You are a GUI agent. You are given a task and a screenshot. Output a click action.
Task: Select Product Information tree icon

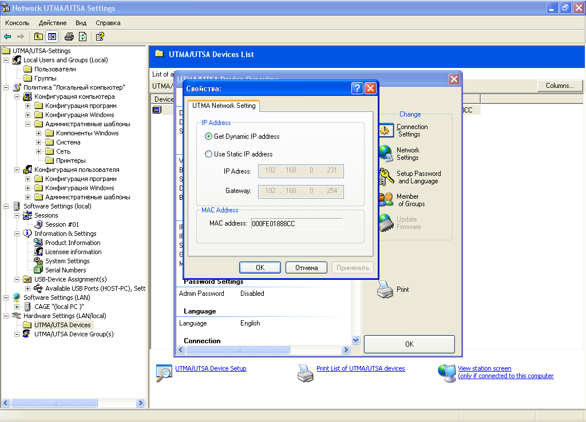pyautogui.click(x=38, y=243)
